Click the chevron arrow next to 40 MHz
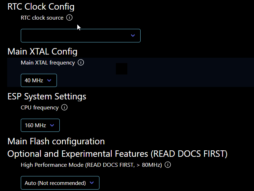The image size is (254, 191). click(49, 80)
